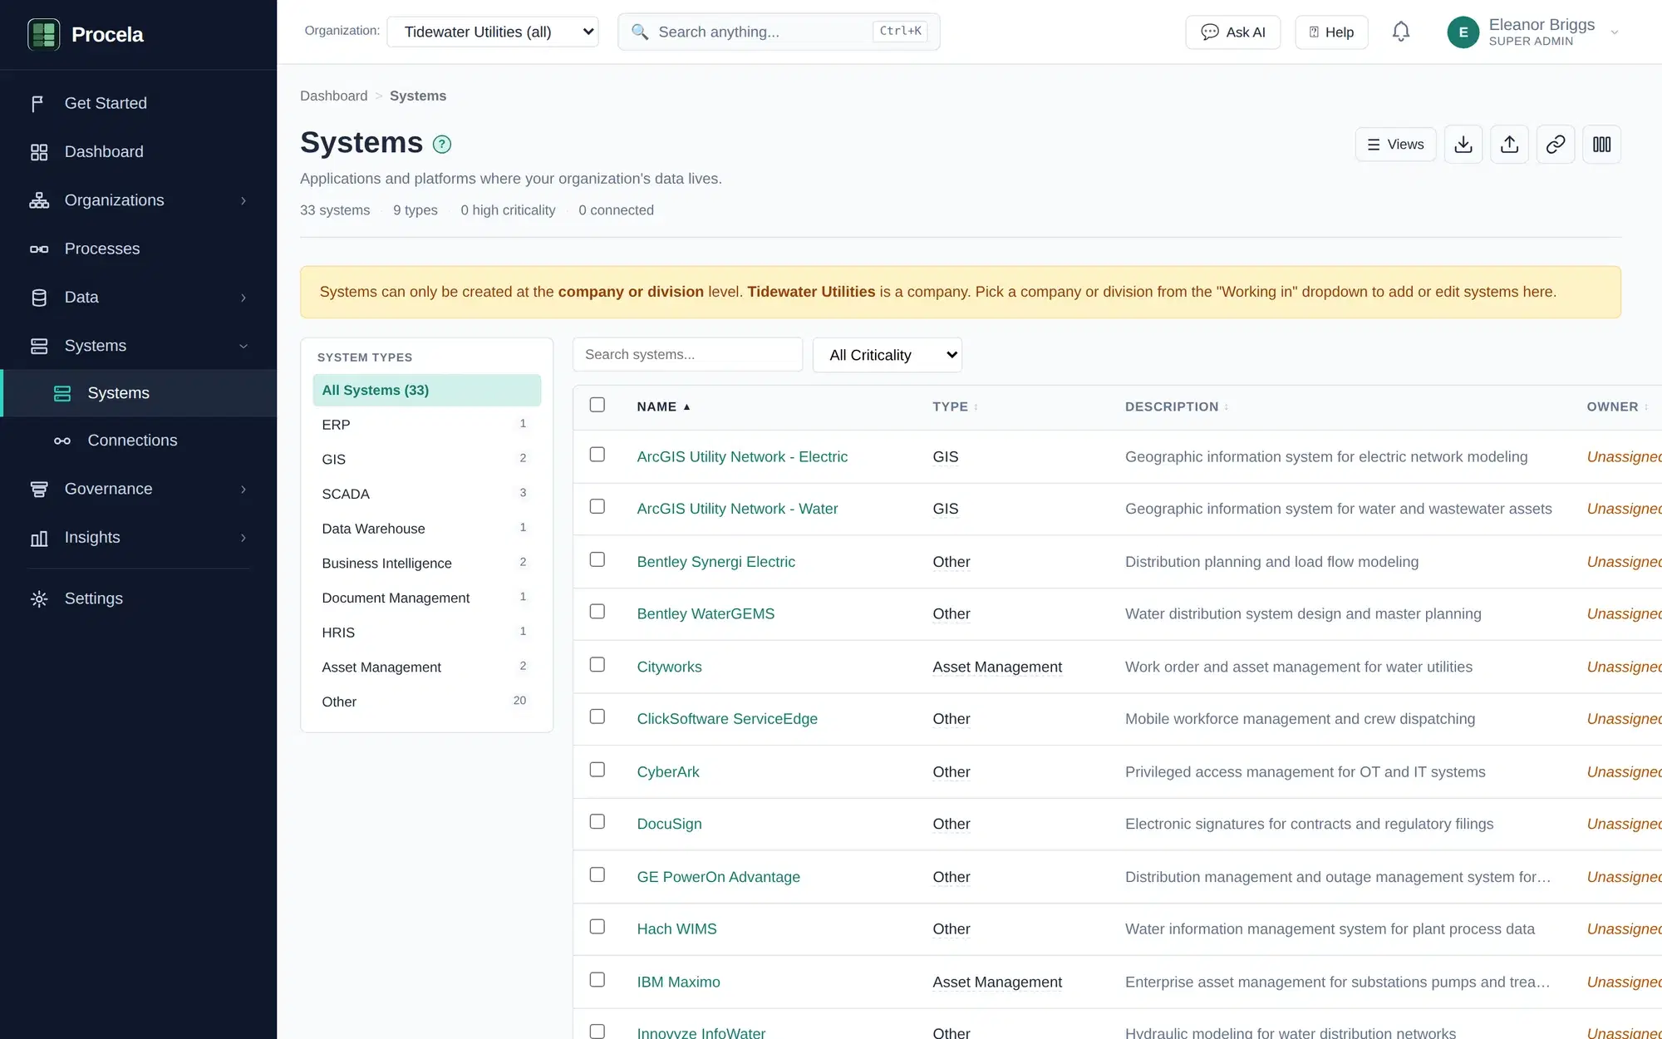Screen dimensions: 1662x1039
Task: Open the user account menu chevron
Action: [1615, 32]
